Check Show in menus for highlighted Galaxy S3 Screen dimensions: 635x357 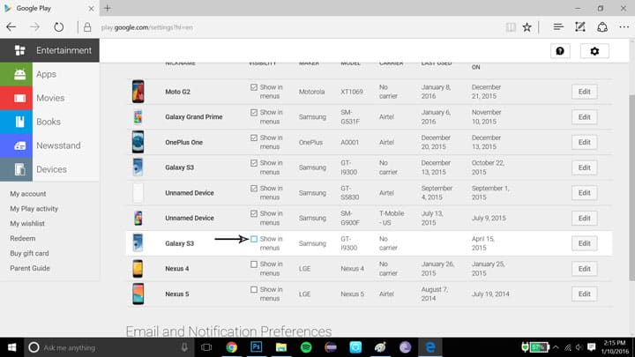[x=254, y=239]
